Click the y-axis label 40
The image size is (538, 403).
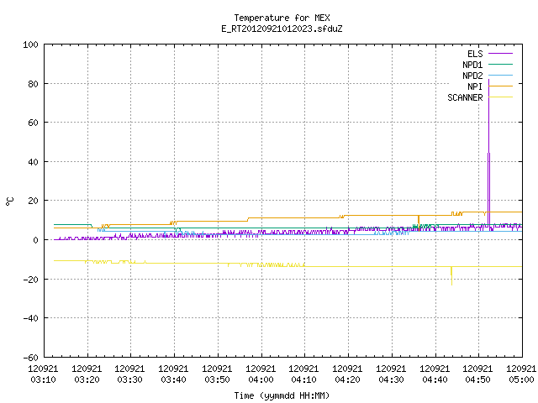coord(33,162)
